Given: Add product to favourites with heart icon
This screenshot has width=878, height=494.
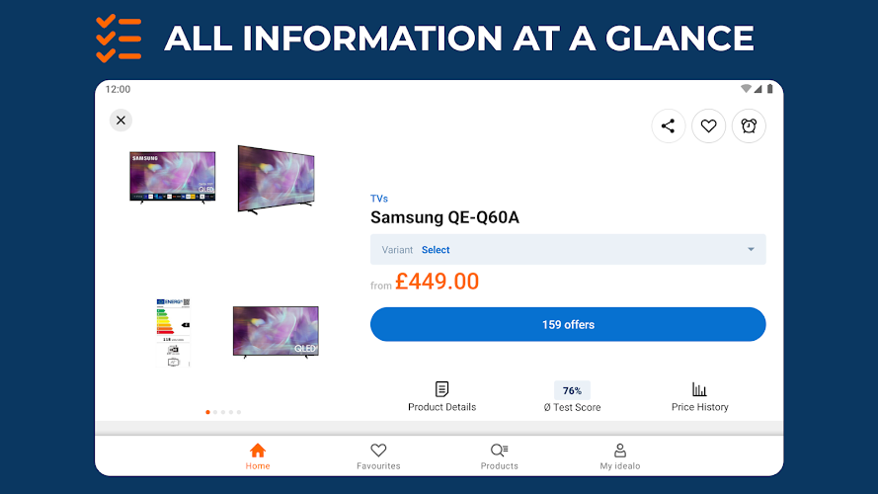Looking at the screenshot, I should point(708,125).
